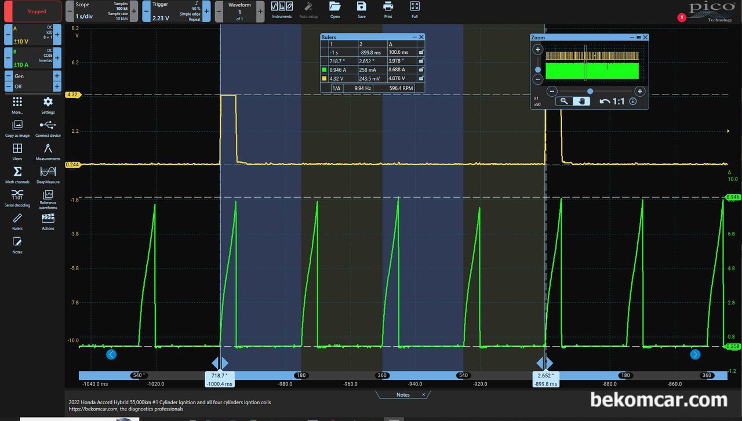The width and height of the screenshot is (742, 421).
Task: Minimize the Rulers panel
Action: click(414, 37)
